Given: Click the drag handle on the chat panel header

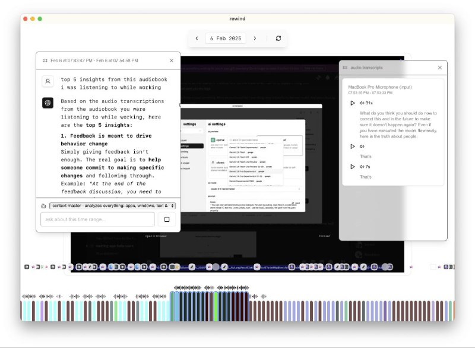Looking at the screenshot, I should coord(46,60).
